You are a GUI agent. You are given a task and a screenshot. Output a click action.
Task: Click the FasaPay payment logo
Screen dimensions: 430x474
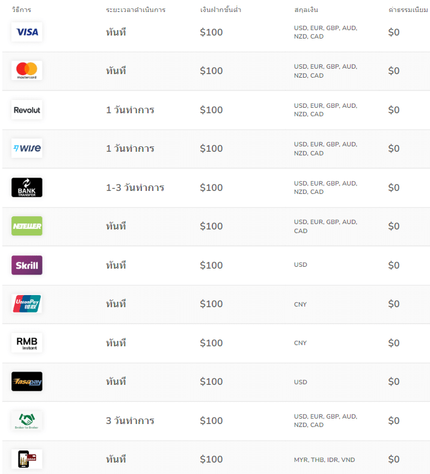(27, 381)
